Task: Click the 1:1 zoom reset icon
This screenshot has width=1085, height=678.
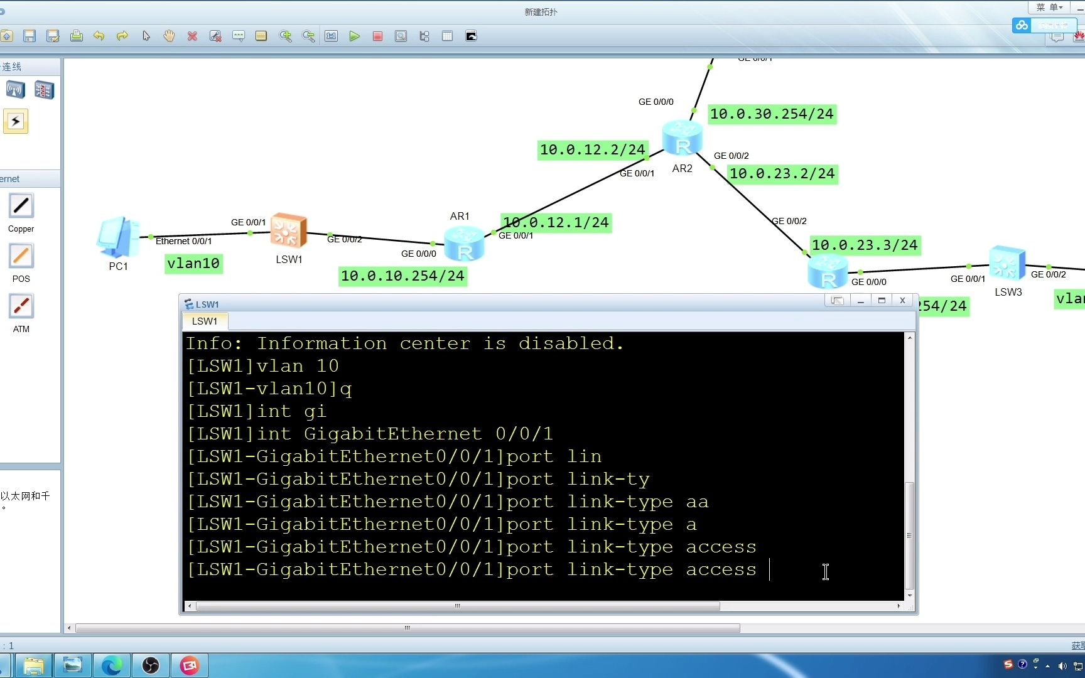Action: (x=331, y=36)
